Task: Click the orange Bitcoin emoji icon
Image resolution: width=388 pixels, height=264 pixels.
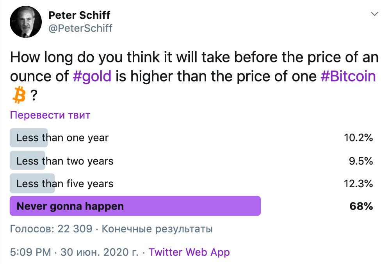Action: (18, 96)
